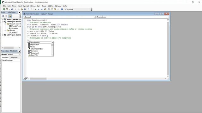Image resolution: width=202 pixels, height=113 pixels.
Task: Cut selection using toolbar scissors icon
Action: click(x=15, y=9)
